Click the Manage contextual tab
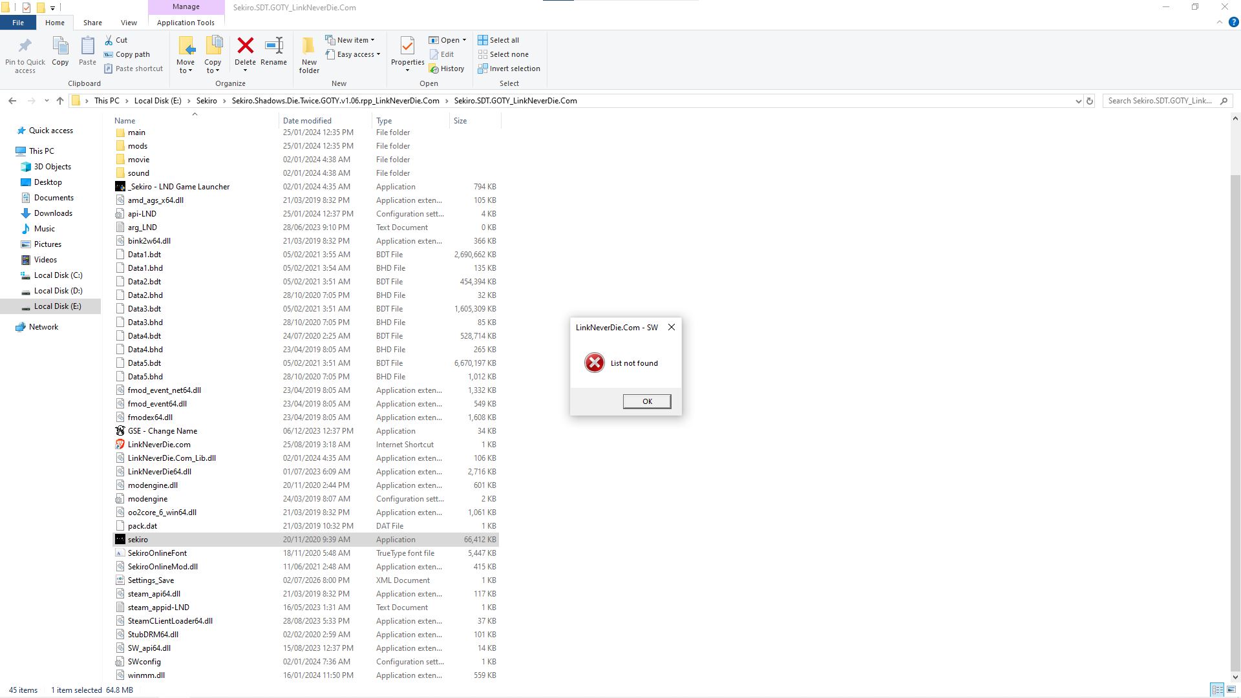The width and height of the screenshot is (1241, 698). click(186, 7)
